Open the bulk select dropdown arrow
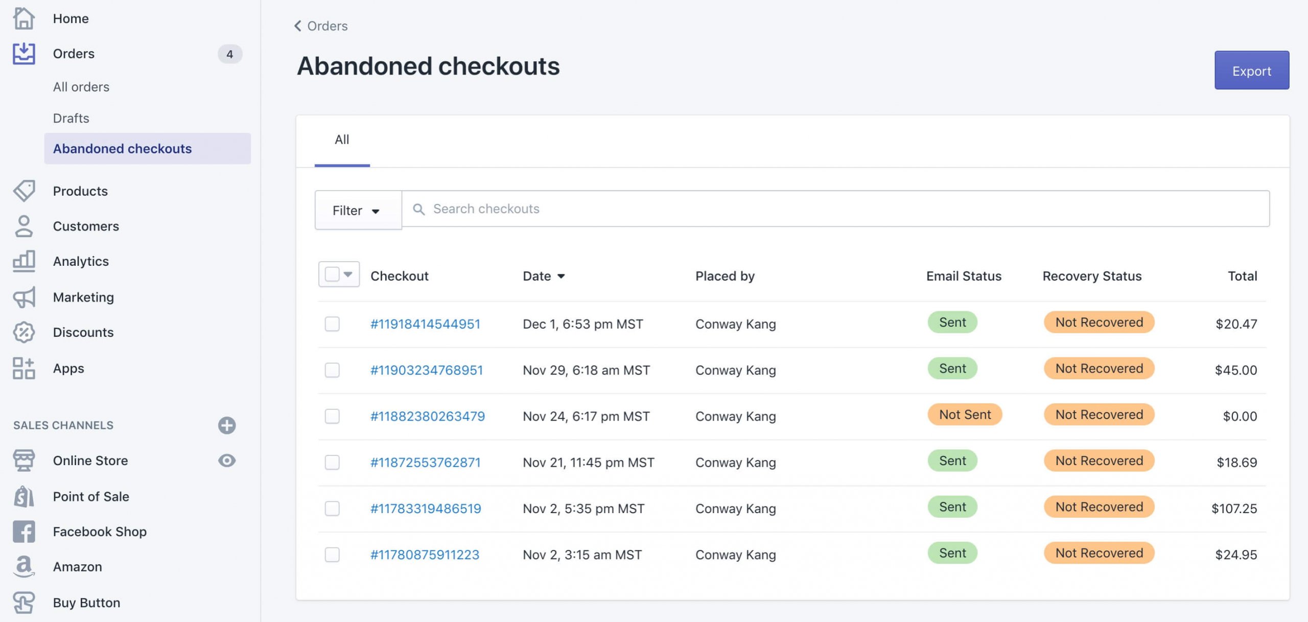The image size is (1308, 622). click(348, 274)
